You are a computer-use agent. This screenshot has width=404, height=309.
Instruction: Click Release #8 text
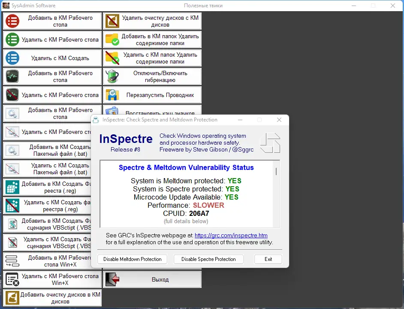125,150
